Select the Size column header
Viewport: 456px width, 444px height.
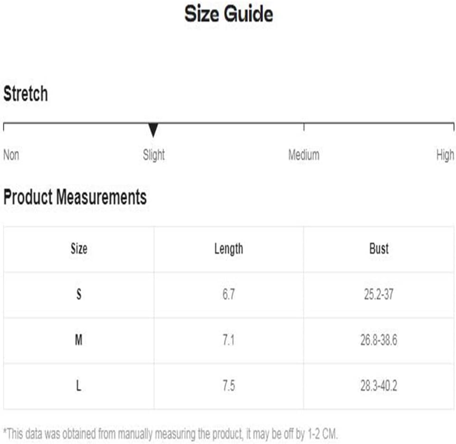pos(79,249)
